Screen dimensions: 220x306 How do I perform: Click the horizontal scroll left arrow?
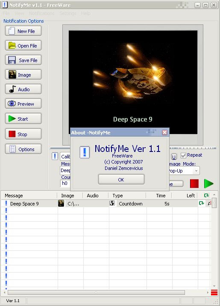tap(4, 293)
